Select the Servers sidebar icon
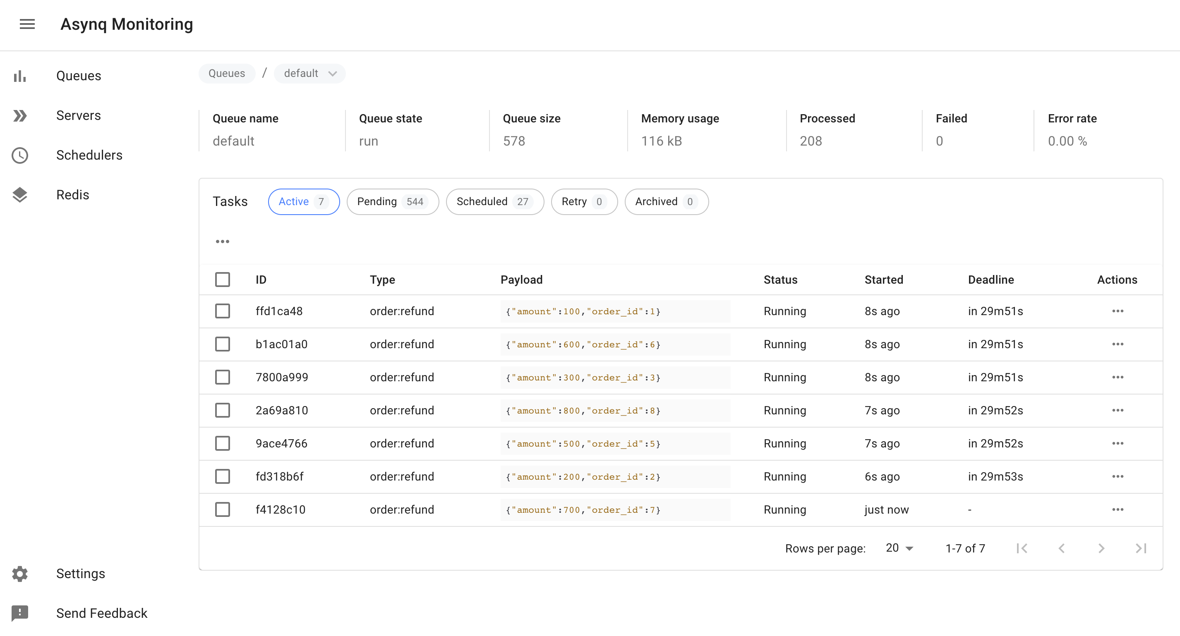 tap(20, 115)
